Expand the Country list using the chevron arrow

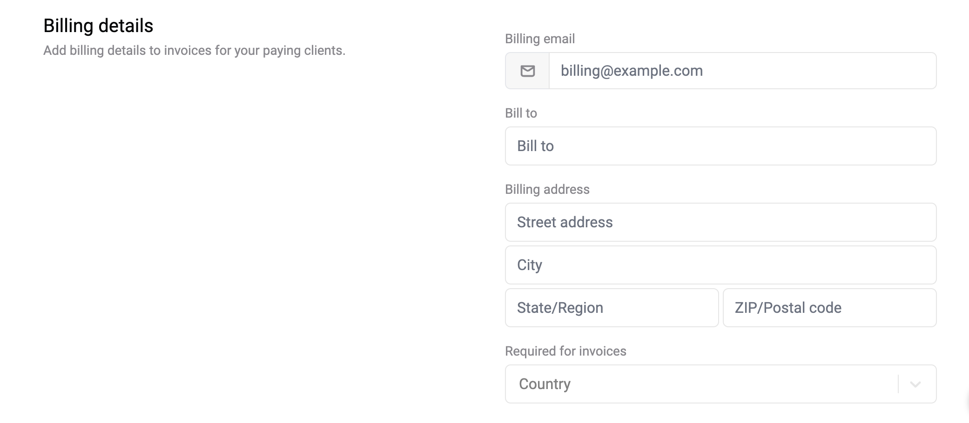click(915, 384)
